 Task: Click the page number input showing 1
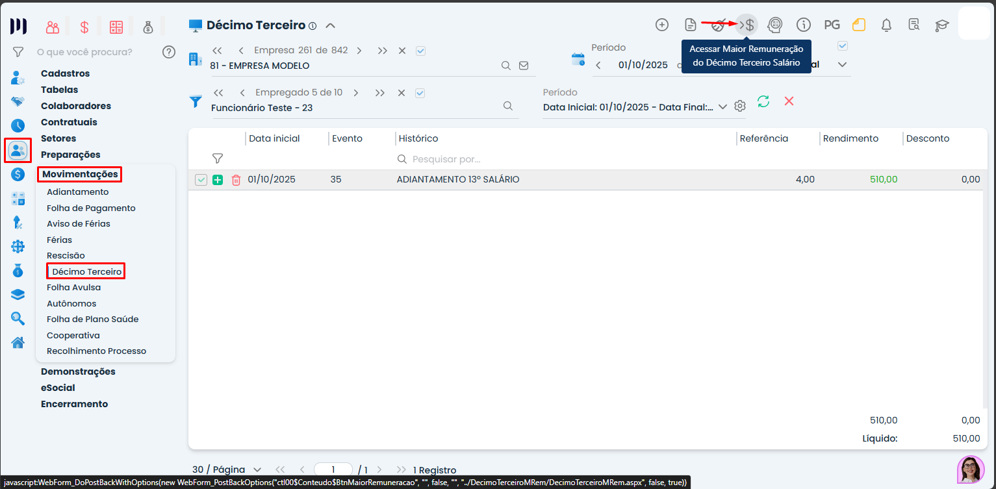[333, 470]
